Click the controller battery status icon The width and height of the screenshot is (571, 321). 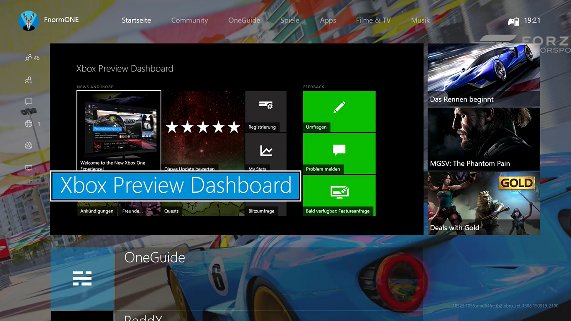[x=513, y=21]
